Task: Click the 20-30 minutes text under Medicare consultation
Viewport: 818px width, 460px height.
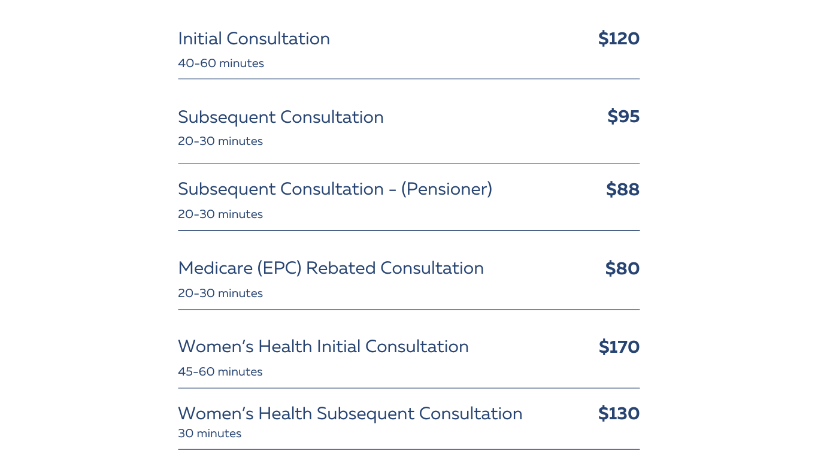Action: tap(220, 293)
